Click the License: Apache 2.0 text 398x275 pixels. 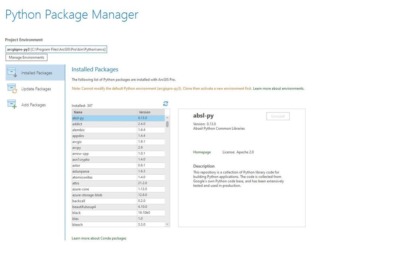click(238, 152)
